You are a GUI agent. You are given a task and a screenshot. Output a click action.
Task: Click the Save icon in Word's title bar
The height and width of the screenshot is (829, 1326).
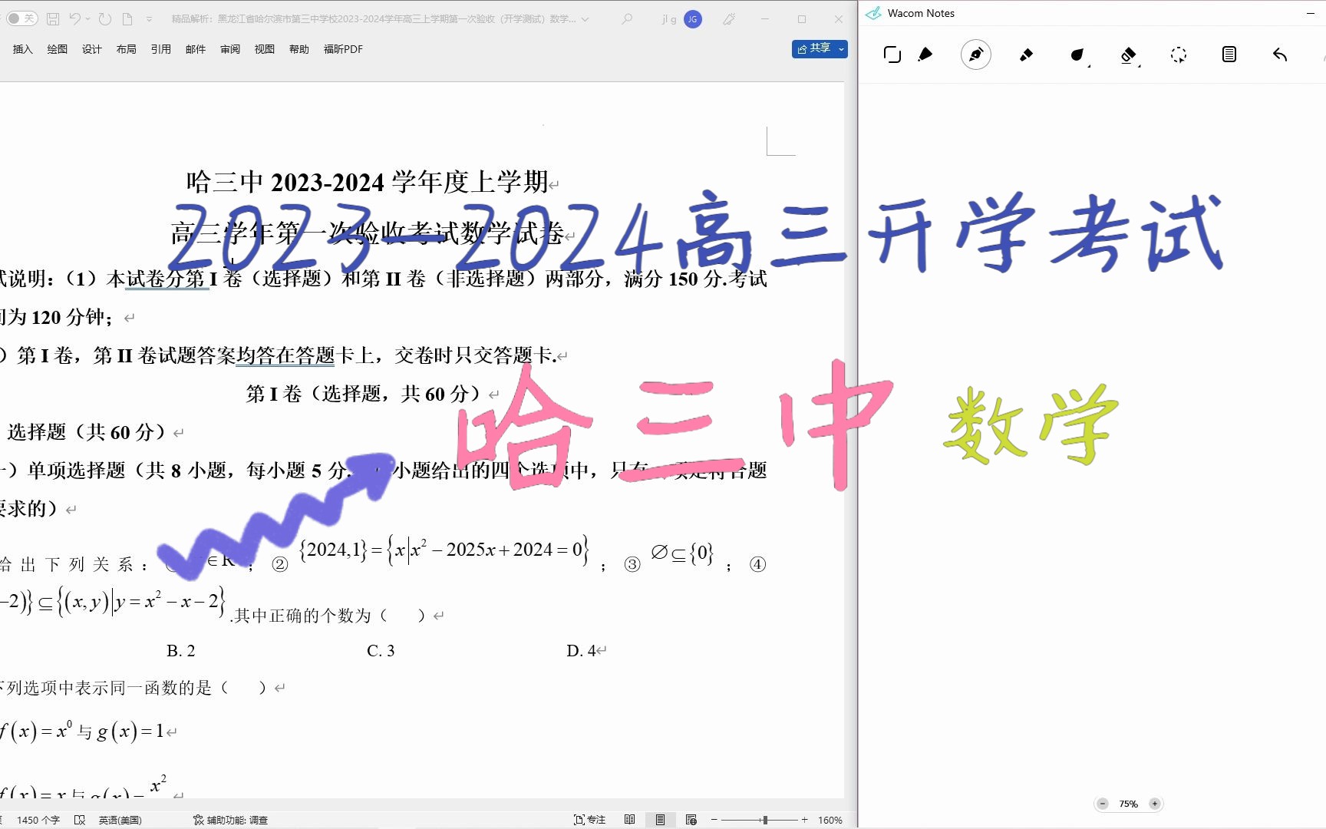53,19
